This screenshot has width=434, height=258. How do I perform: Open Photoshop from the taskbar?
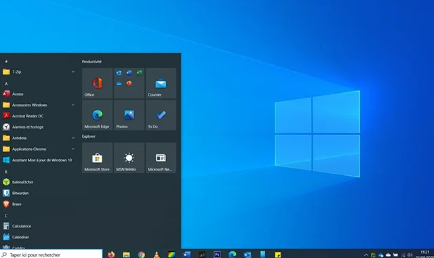(x=217, y=255)
